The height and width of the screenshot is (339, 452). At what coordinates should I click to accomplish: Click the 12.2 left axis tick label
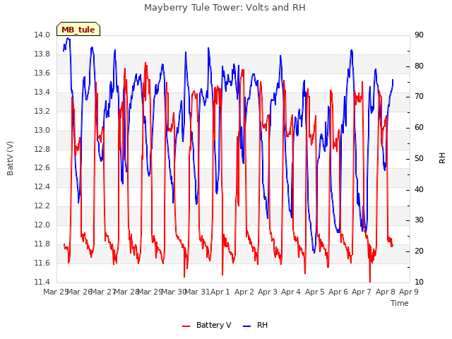[42, 206]
